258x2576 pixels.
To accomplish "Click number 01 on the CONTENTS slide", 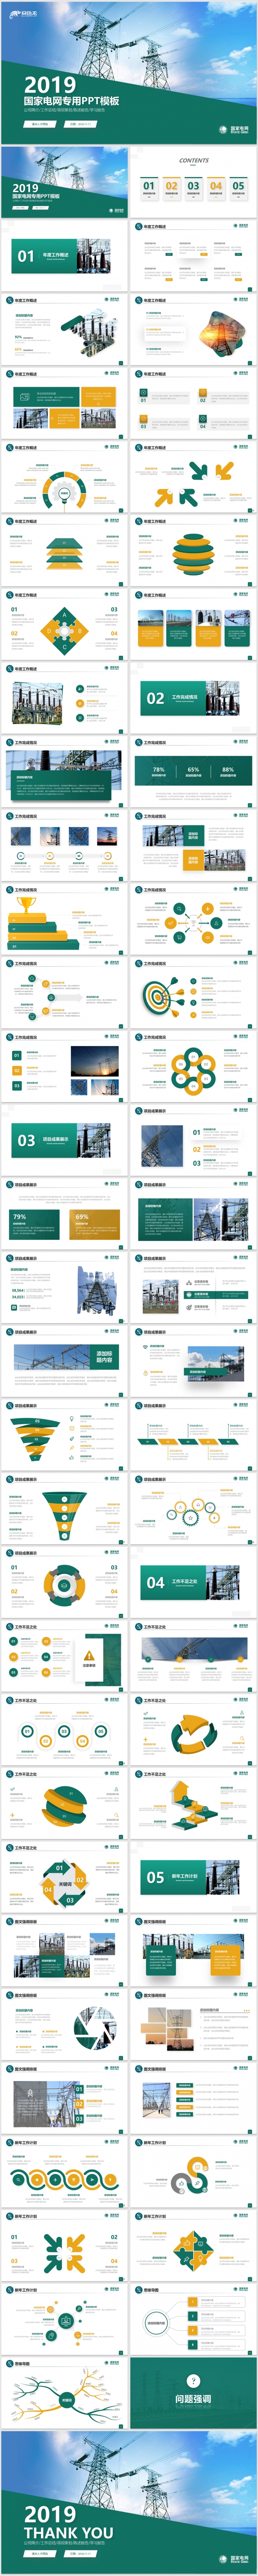I will click(149, 186).
